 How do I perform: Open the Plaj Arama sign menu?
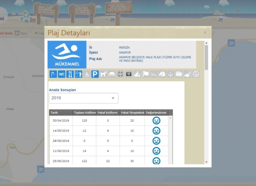coord(46,10)
